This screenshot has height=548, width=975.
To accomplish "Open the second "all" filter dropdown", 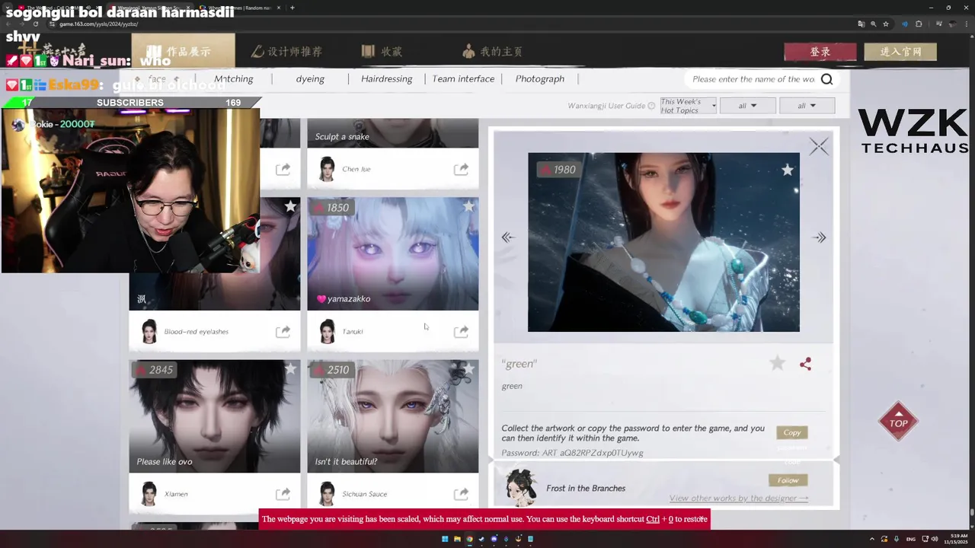I will tap(807, 106).
